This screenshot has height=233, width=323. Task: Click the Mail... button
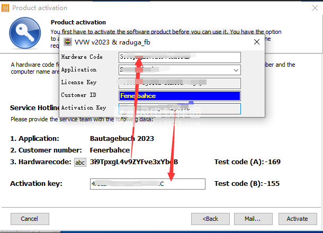253,219
